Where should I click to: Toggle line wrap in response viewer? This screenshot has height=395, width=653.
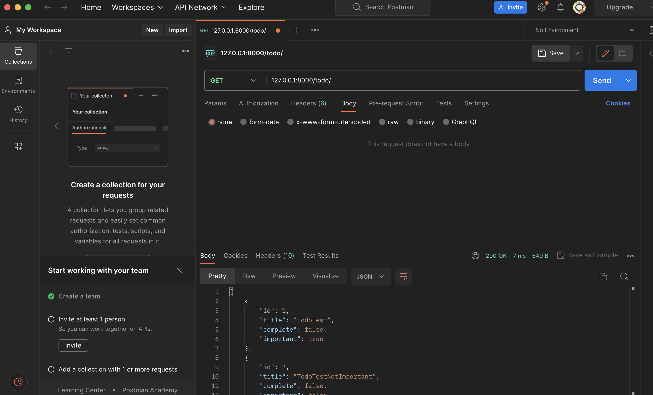tap(403, 276)
